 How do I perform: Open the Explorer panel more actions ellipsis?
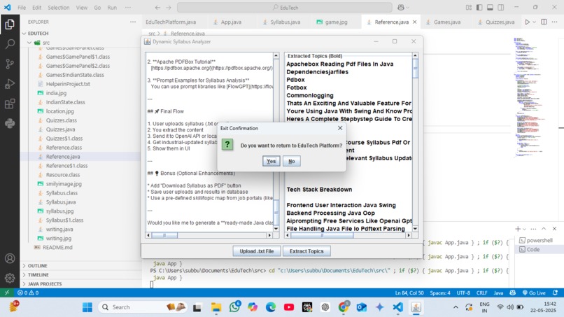[x=133, y=22]
